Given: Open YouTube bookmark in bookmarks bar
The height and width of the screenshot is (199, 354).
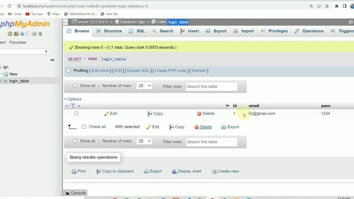Looking at the screenshot, I should click(34, 14).
